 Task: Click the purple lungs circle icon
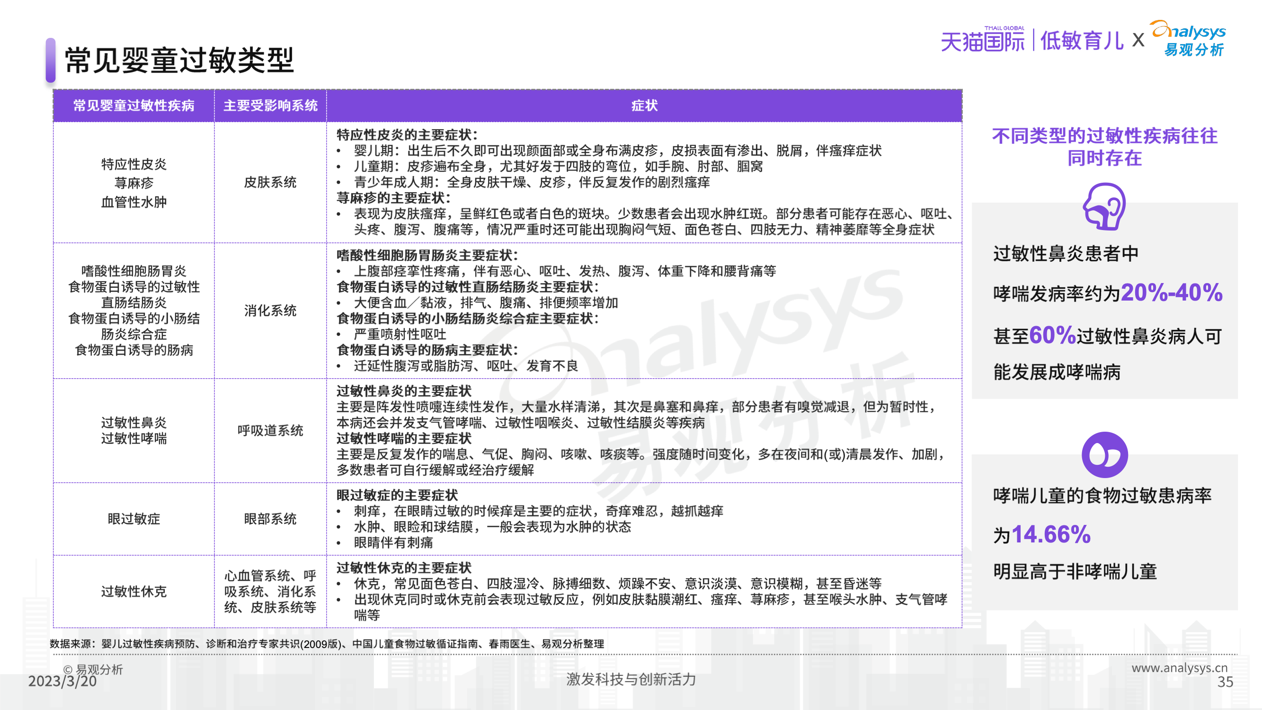[x=1104, y=455]
